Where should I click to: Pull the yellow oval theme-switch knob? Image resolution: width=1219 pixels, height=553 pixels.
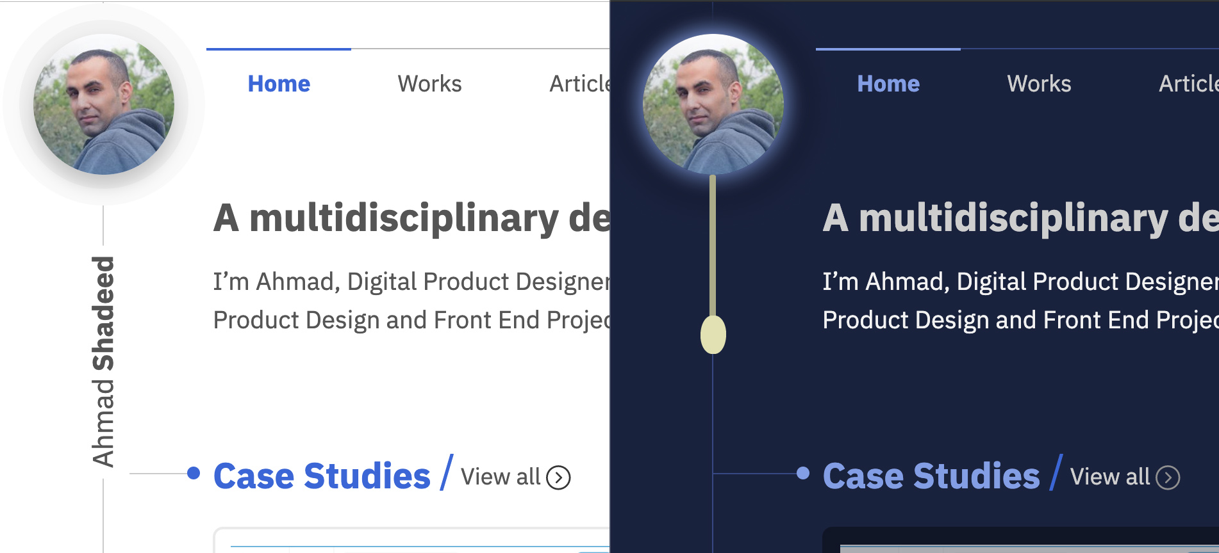(713, 334)
